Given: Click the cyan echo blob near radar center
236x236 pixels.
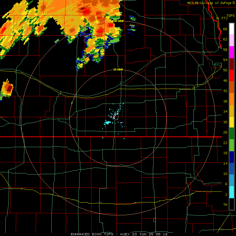Looking at the screenshot, I should (108, 122).
